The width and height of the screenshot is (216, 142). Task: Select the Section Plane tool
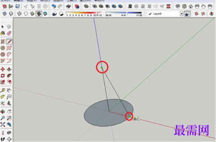click(x=9, y=139)
